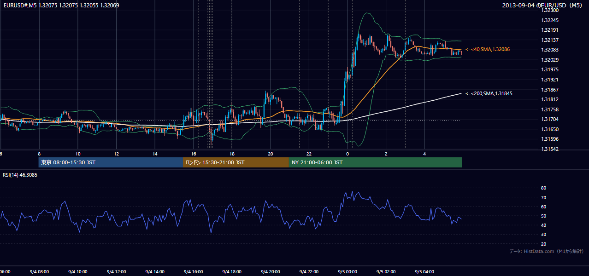This screenshot has height=276, width=589.
Task: Click the 9/4 14:00 date label
Action: click(155, 271)
